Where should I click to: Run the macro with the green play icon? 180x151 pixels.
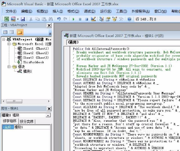73,19
